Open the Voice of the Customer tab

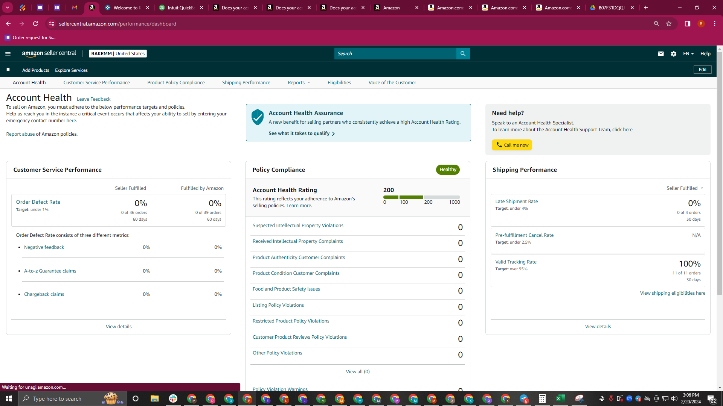point(392,83)
